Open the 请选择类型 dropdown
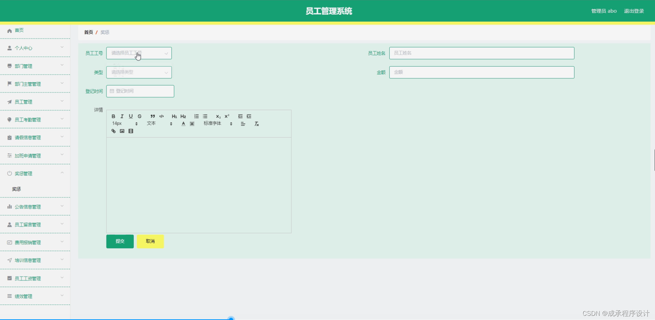 click(x=139, y=72)
